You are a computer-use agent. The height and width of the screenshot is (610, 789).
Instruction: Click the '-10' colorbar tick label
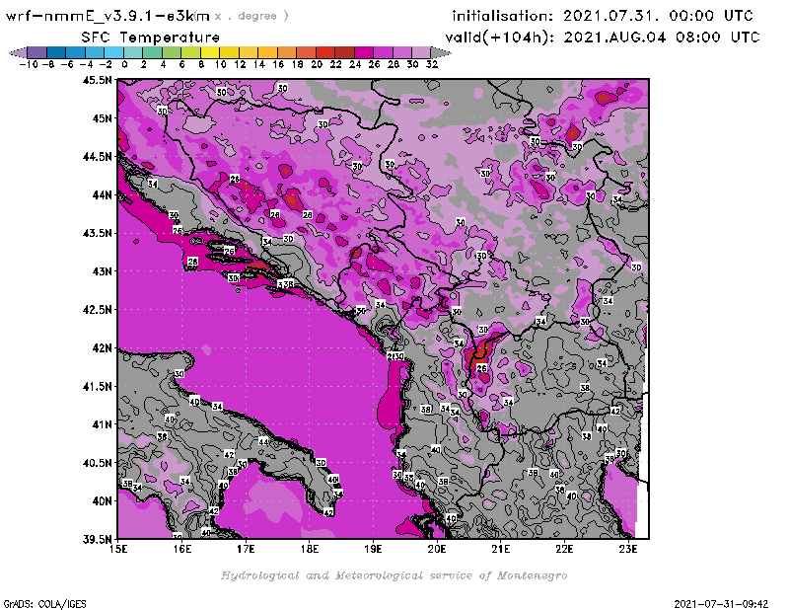coord(29,64)
